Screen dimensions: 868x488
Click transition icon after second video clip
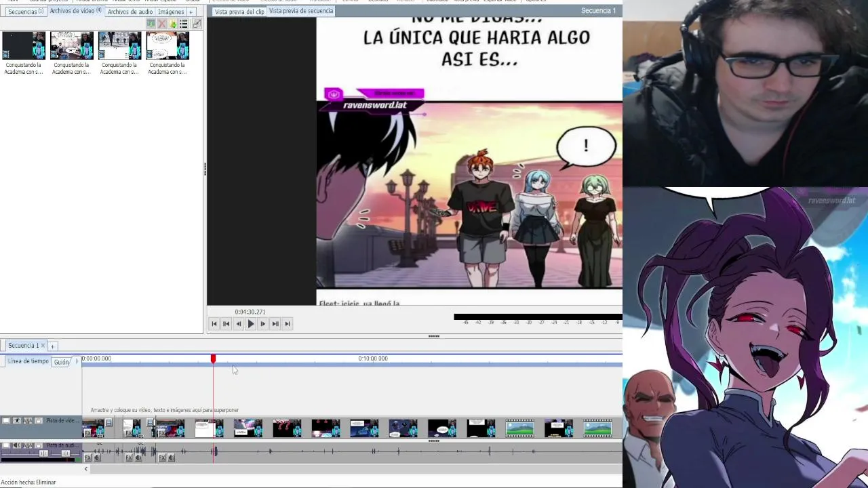click(150, 422)
